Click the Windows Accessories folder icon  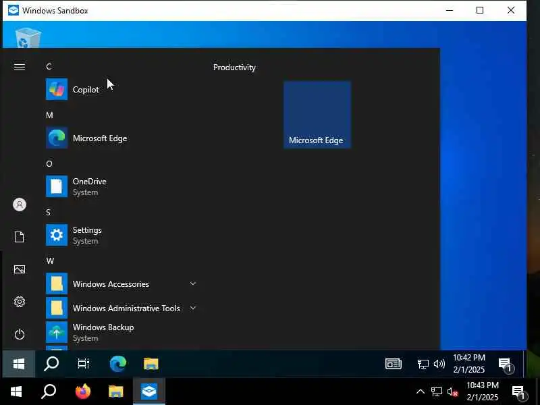[x=57, y=283]
